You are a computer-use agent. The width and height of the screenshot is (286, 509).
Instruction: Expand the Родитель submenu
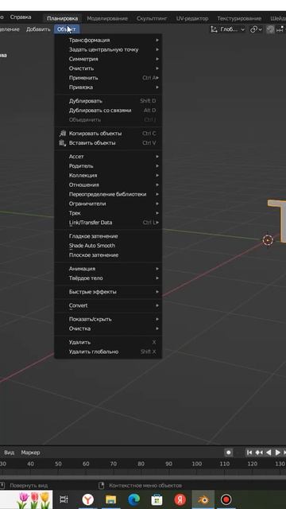click(108, 166)
